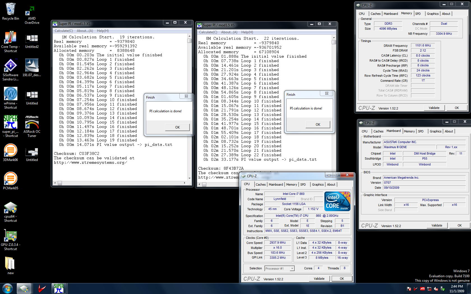
Task: Click the 1M Super PI horizontal scrollbar
Action: 120,183
